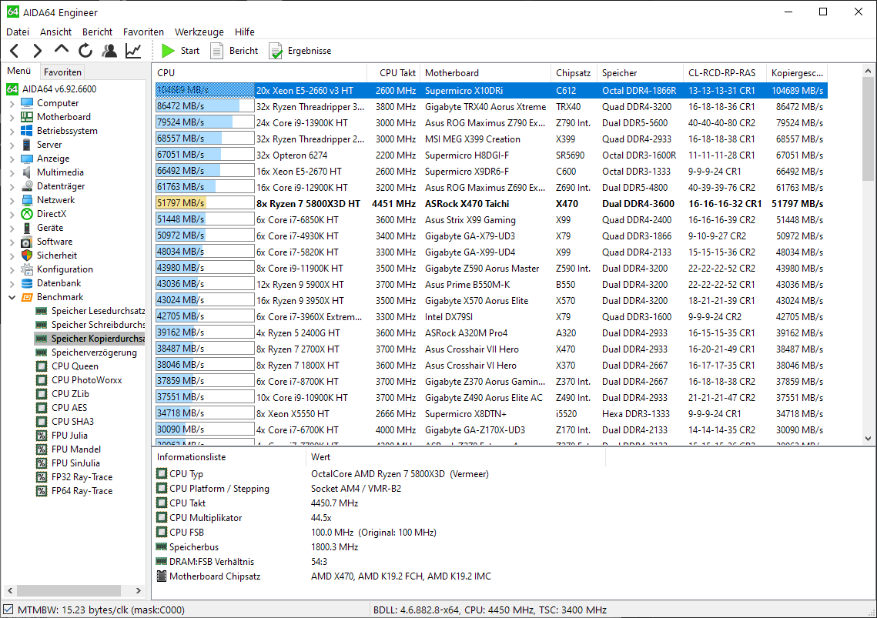The width and height of the screenshot is (877, 618).
Task: Open FP64 Ray-Trace benchmark icon
Action: coord(42,491)
